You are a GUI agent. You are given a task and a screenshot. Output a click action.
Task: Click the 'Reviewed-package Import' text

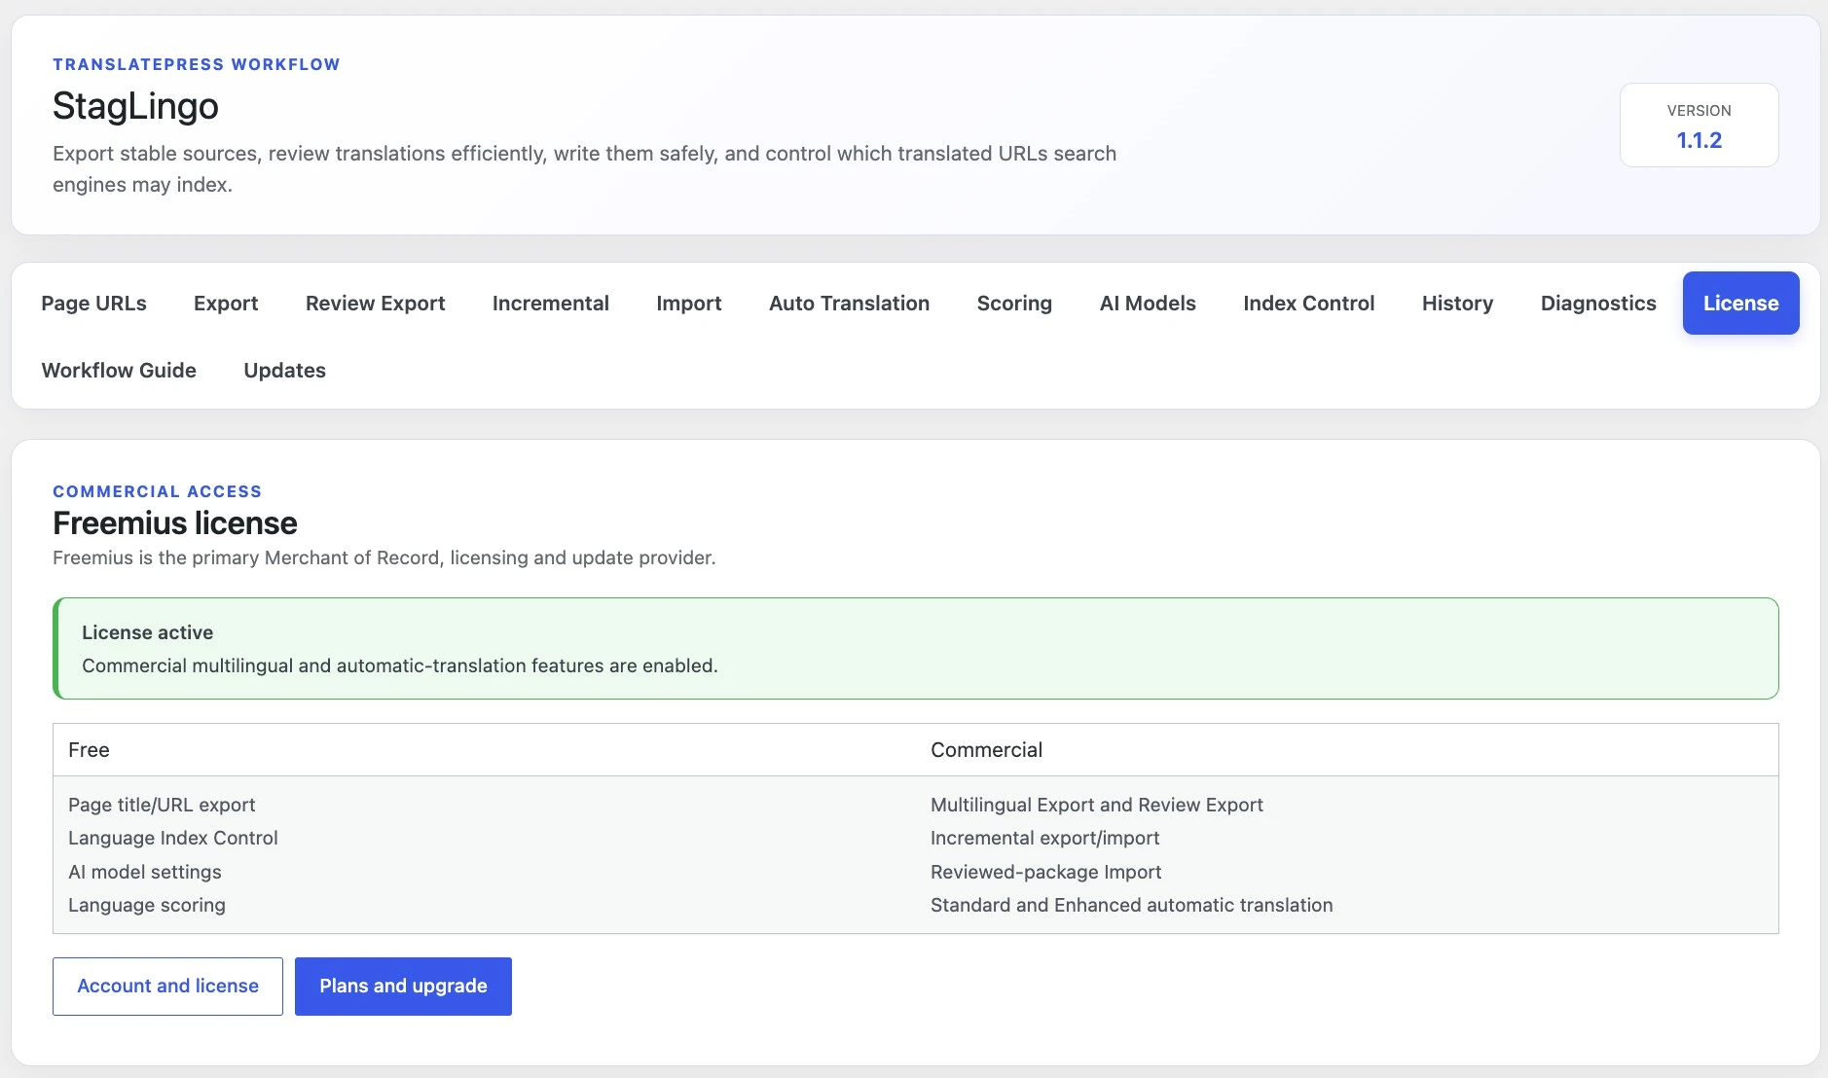click(1046, 872)
